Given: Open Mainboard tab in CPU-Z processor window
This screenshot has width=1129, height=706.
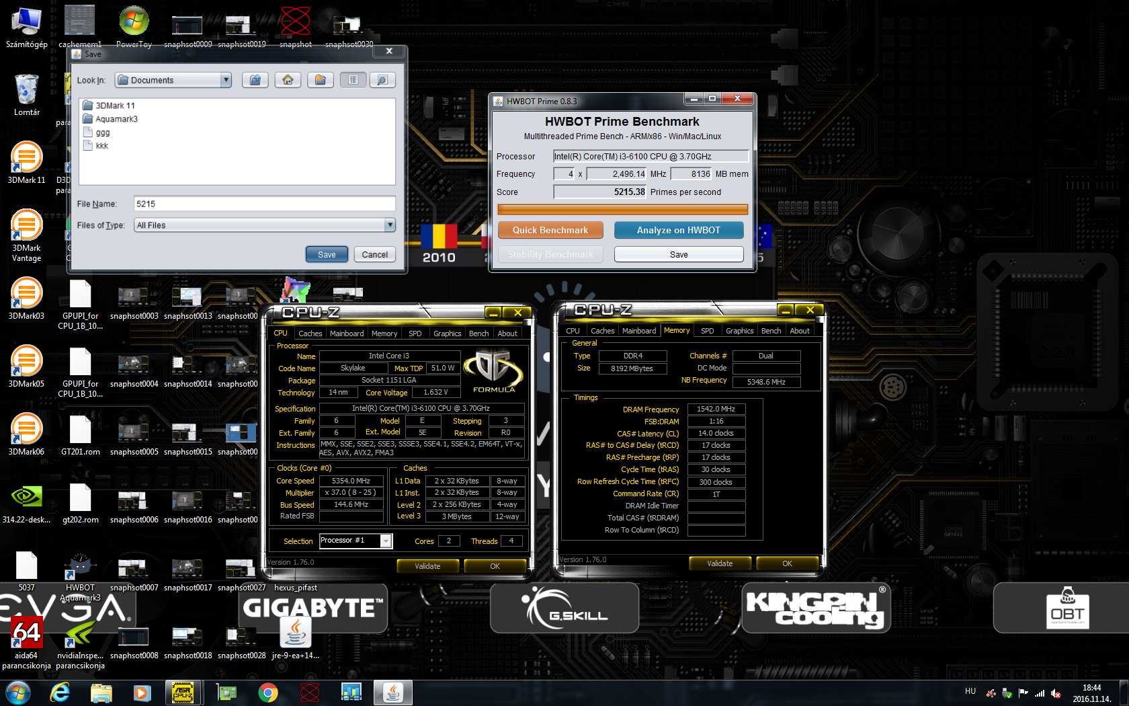Looking at the screenshot, I should [347, 334].
